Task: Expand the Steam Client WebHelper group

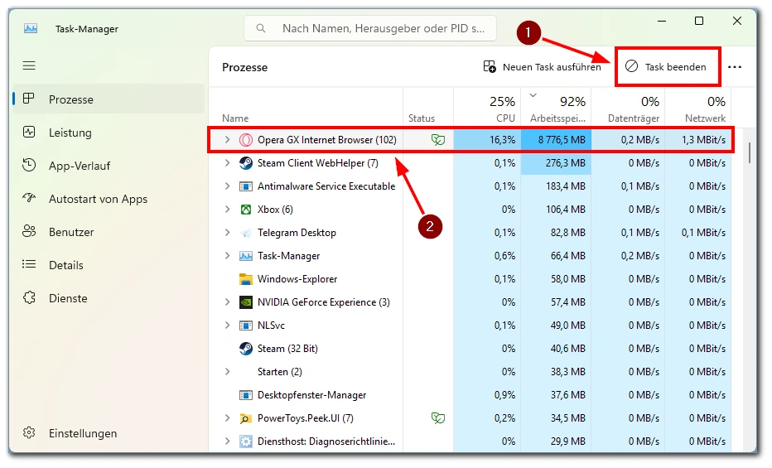Action: pyautogui.click(x=227, y=163)
